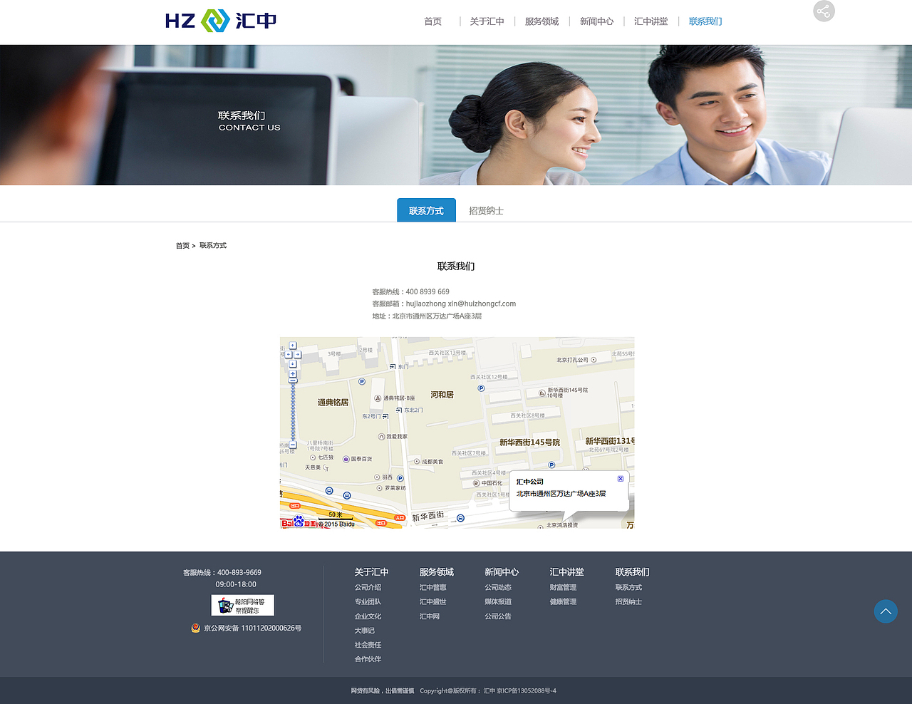Click the 联系我们 CONTACT US banner image

[x=456, y=115]
